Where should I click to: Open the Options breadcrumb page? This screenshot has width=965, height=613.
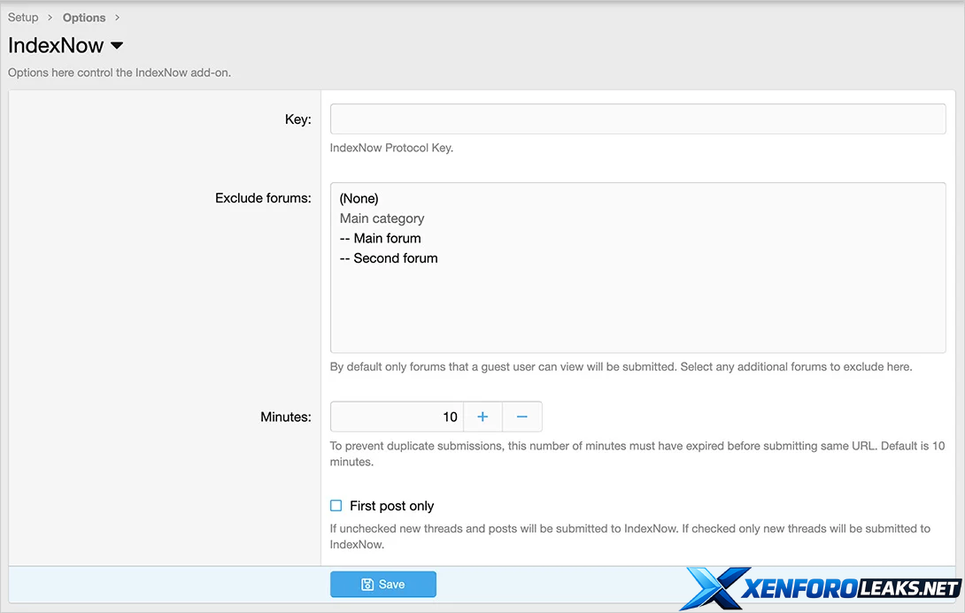[x=84, y=17]
